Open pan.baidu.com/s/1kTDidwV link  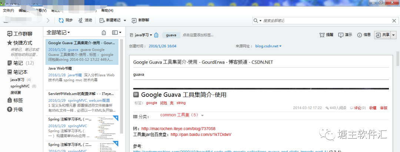201,134
